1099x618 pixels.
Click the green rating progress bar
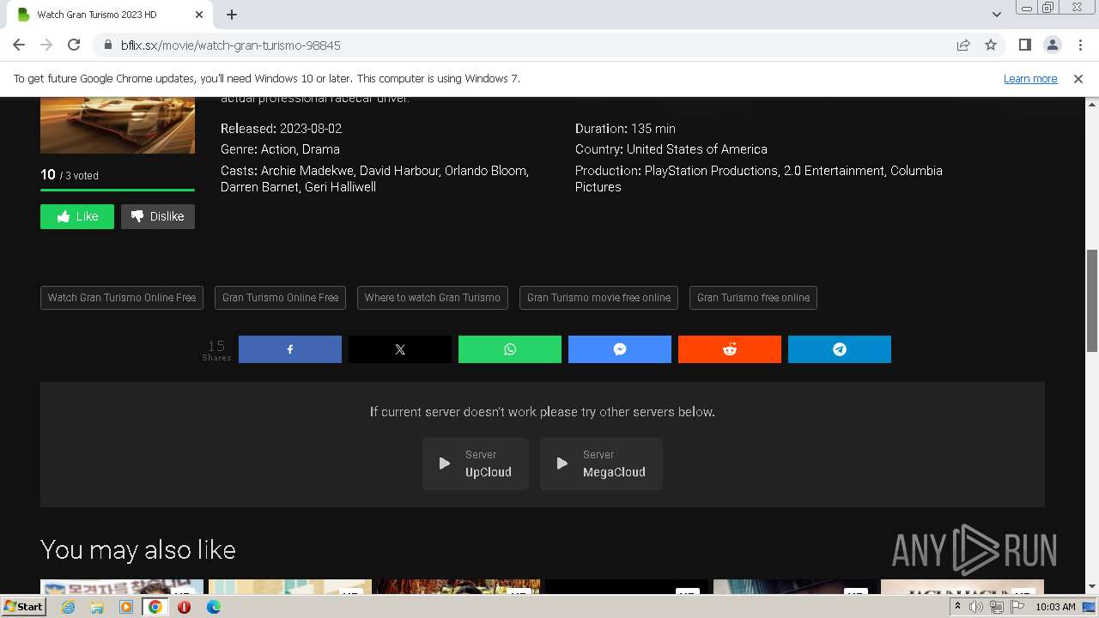(118, 190)
